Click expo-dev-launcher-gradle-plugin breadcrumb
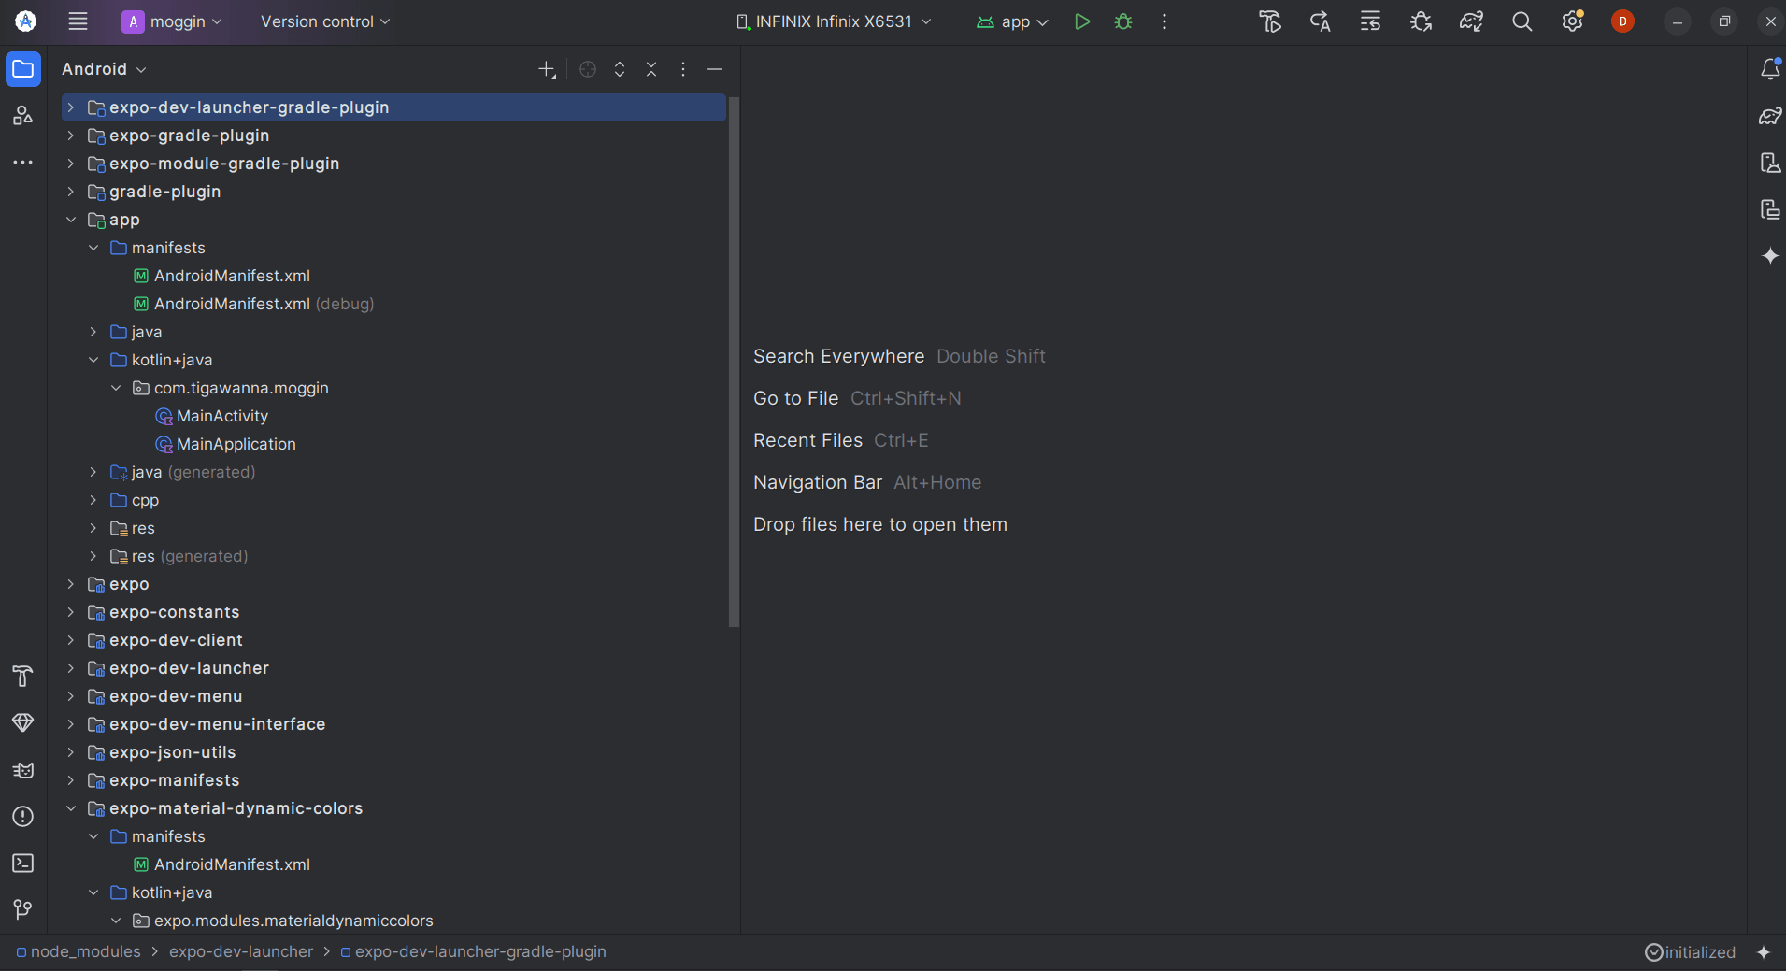 click(474, 951)
